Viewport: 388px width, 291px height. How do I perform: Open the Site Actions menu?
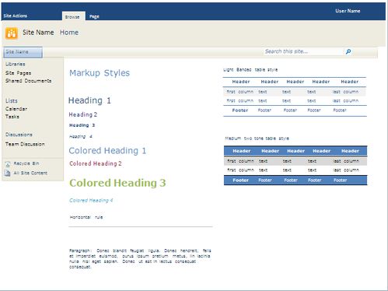[16, 16]
